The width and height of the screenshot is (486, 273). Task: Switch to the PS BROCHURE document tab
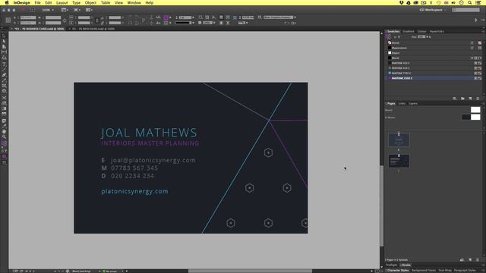93,29
